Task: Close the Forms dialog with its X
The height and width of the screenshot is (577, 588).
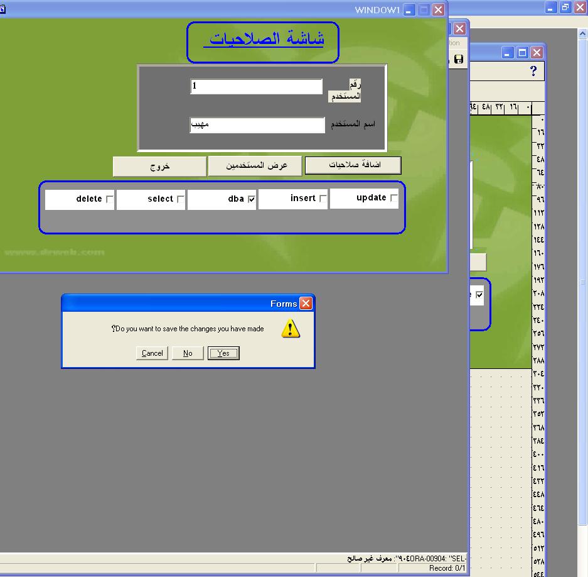Action: click(x=306, y=304)
